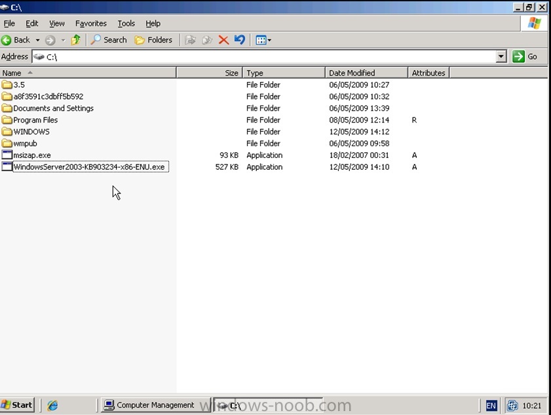
Task: Click the R attribute of Program Files
Action: coord(414,120)
